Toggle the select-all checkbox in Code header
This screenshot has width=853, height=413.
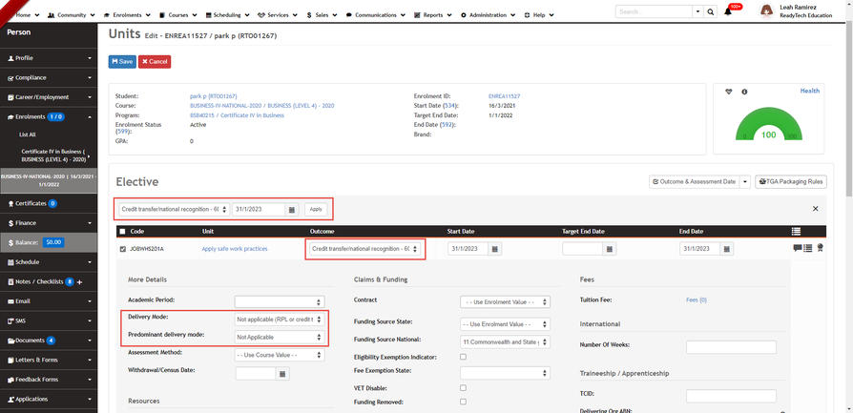[122, 231]
